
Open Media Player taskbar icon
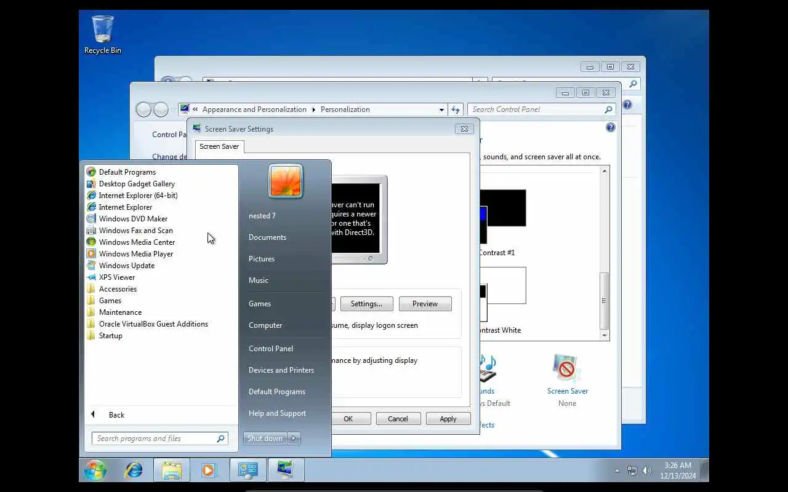coord(208,470)
